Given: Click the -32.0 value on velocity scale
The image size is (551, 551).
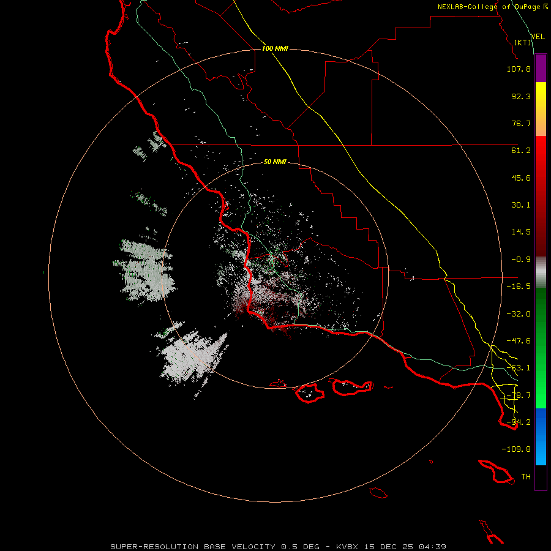Looking at the screenshot, I should coord(519,314).
